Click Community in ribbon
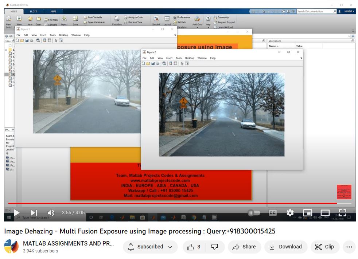Viewport: 358px width, 259px height. tap(221, 17)
